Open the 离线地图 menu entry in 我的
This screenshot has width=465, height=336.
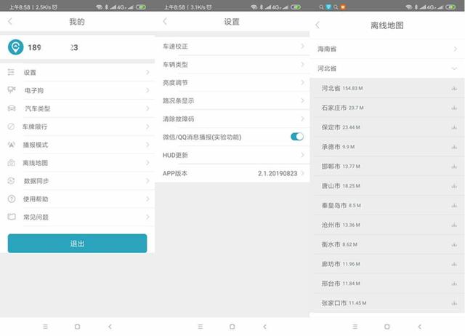pos(78,163)
